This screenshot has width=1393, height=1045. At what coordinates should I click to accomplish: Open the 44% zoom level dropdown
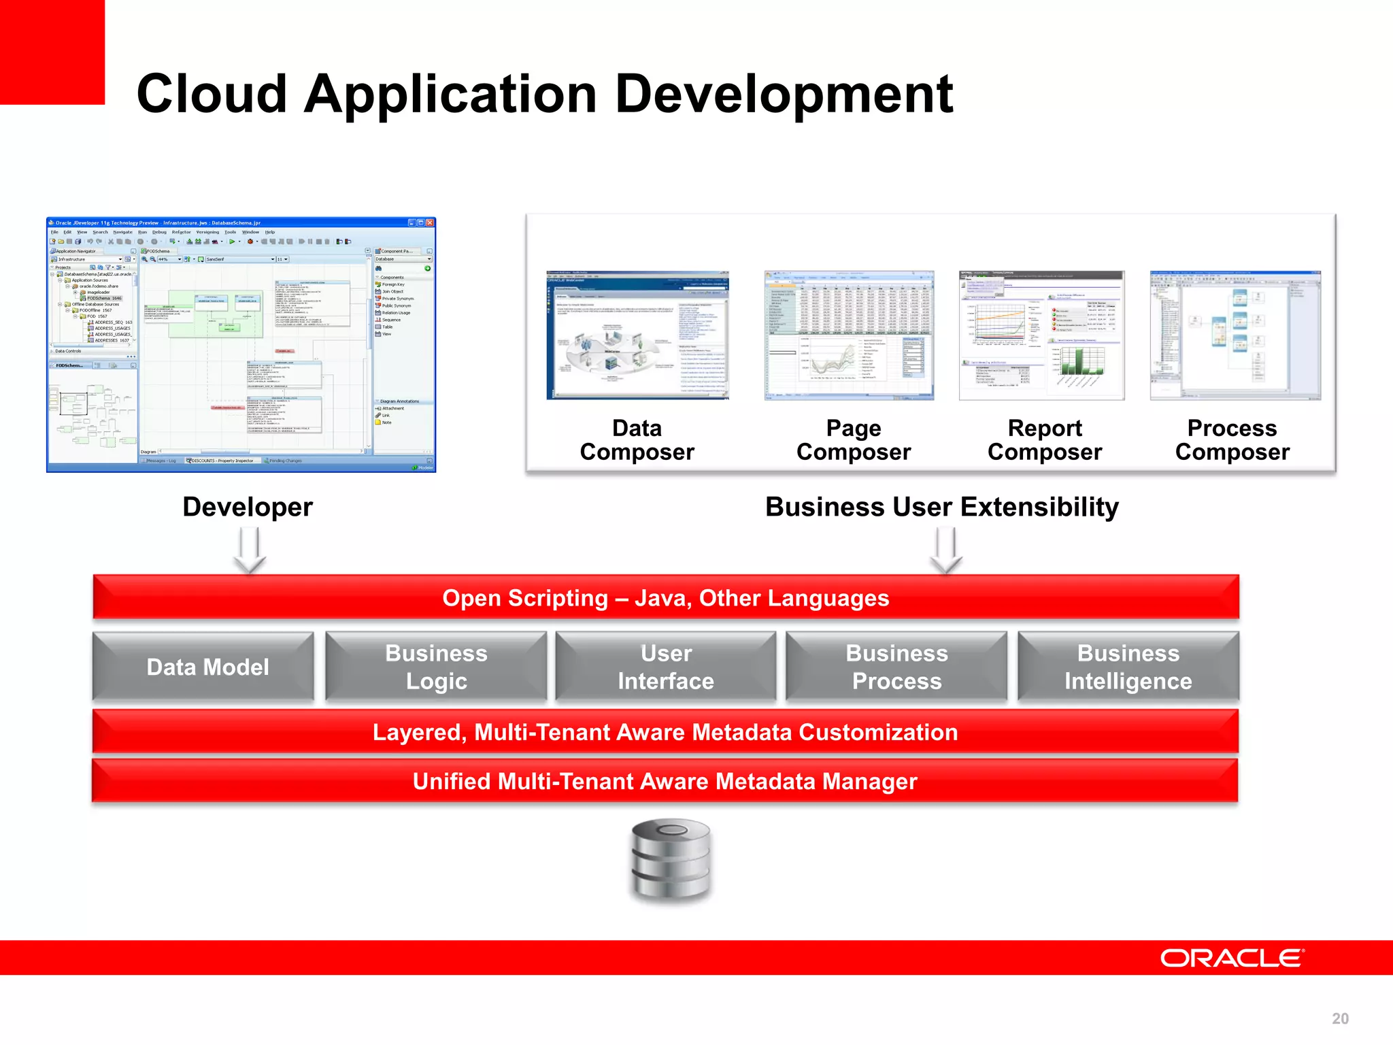(x=170, y=259)
